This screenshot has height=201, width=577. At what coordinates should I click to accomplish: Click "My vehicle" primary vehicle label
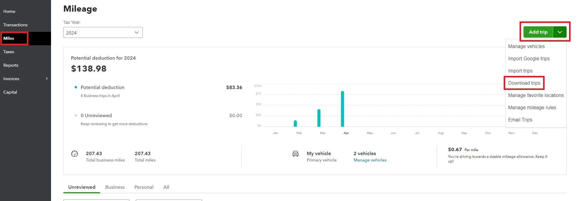pos(319,154)
